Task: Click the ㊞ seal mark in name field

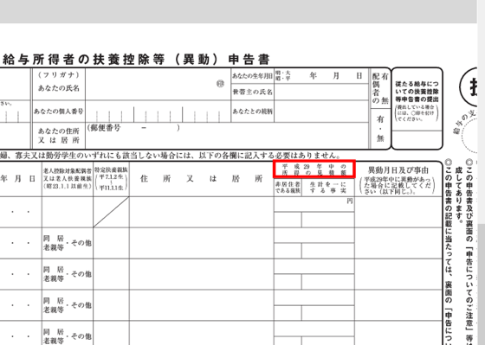Action: click(x=220, y=84)
